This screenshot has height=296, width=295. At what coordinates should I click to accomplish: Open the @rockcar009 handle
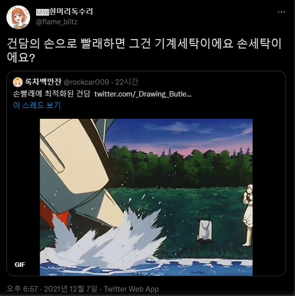coord(86,82)
